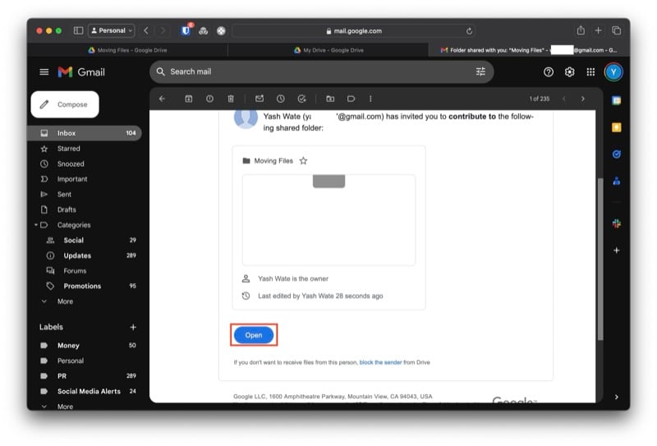The width and height of the screenshot is (657, 446).
Task: Click the Gmail logo
Action: tap(81, 72)
